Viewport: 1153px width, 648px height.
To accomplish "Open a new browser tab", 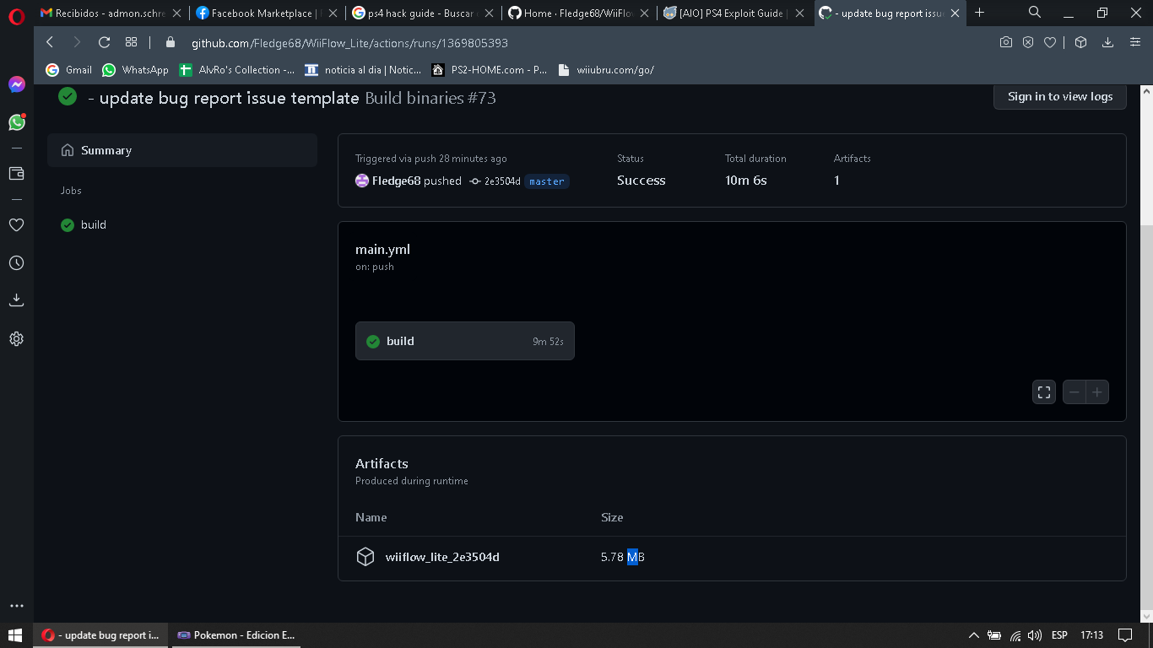I will [x=980, y=13].
